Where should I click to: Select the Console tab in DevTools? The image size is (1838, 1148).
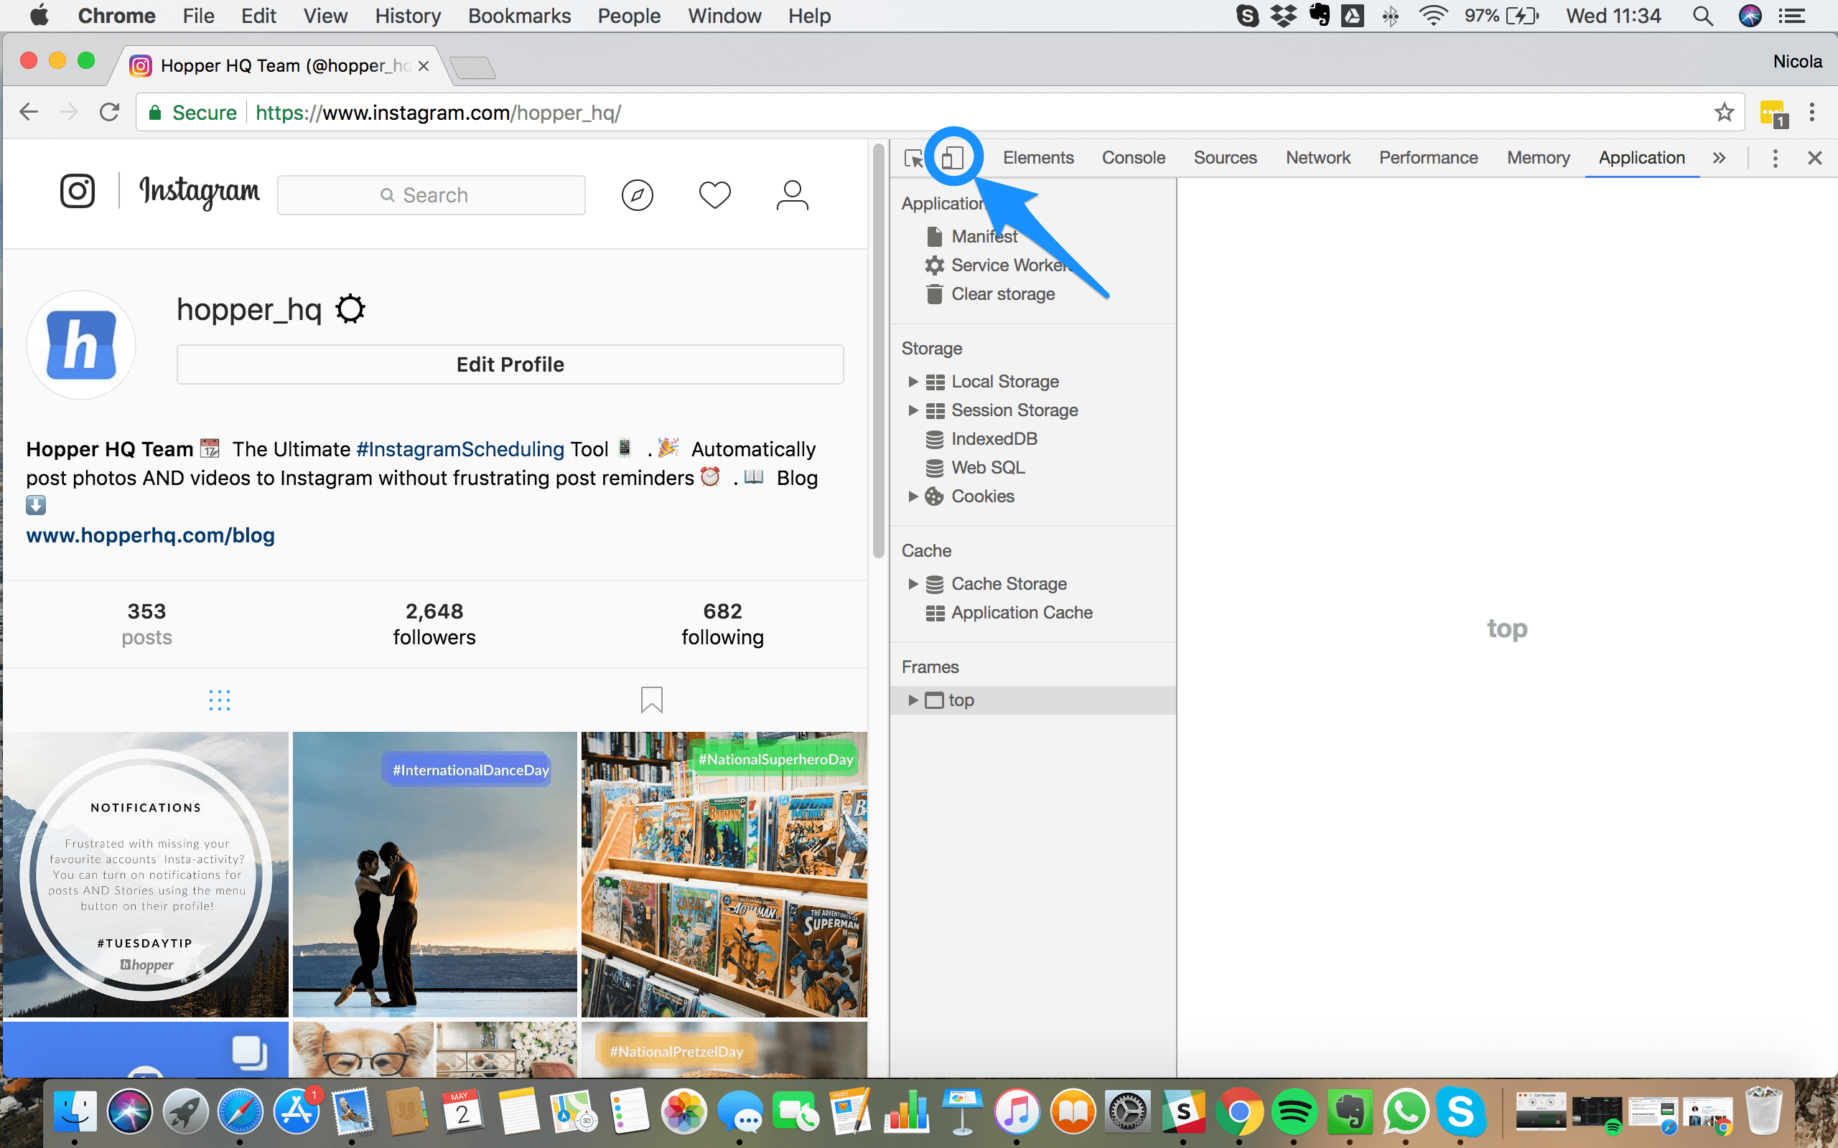pos(1133,156)
